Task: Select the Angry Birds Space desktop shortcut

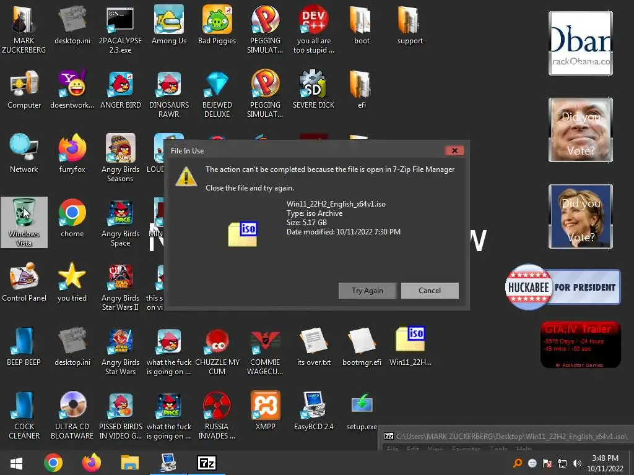Action: click(x=120, y=222)
